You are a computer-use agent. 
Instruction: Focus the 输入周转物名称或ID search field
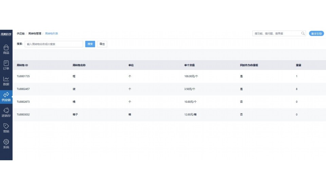54,44
